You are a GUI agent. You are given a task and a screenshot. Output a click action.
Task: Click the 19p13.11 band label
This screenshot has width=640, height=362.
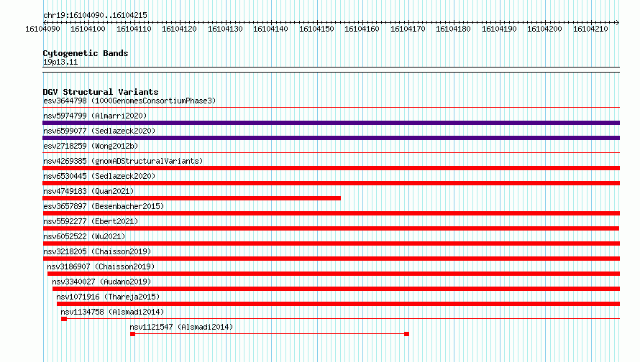(60, 62)
